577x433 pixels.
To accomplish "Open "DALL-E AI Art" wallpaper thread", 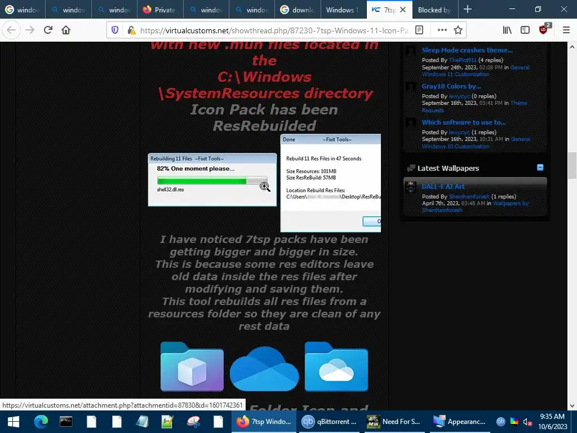I will click(443, 186).
